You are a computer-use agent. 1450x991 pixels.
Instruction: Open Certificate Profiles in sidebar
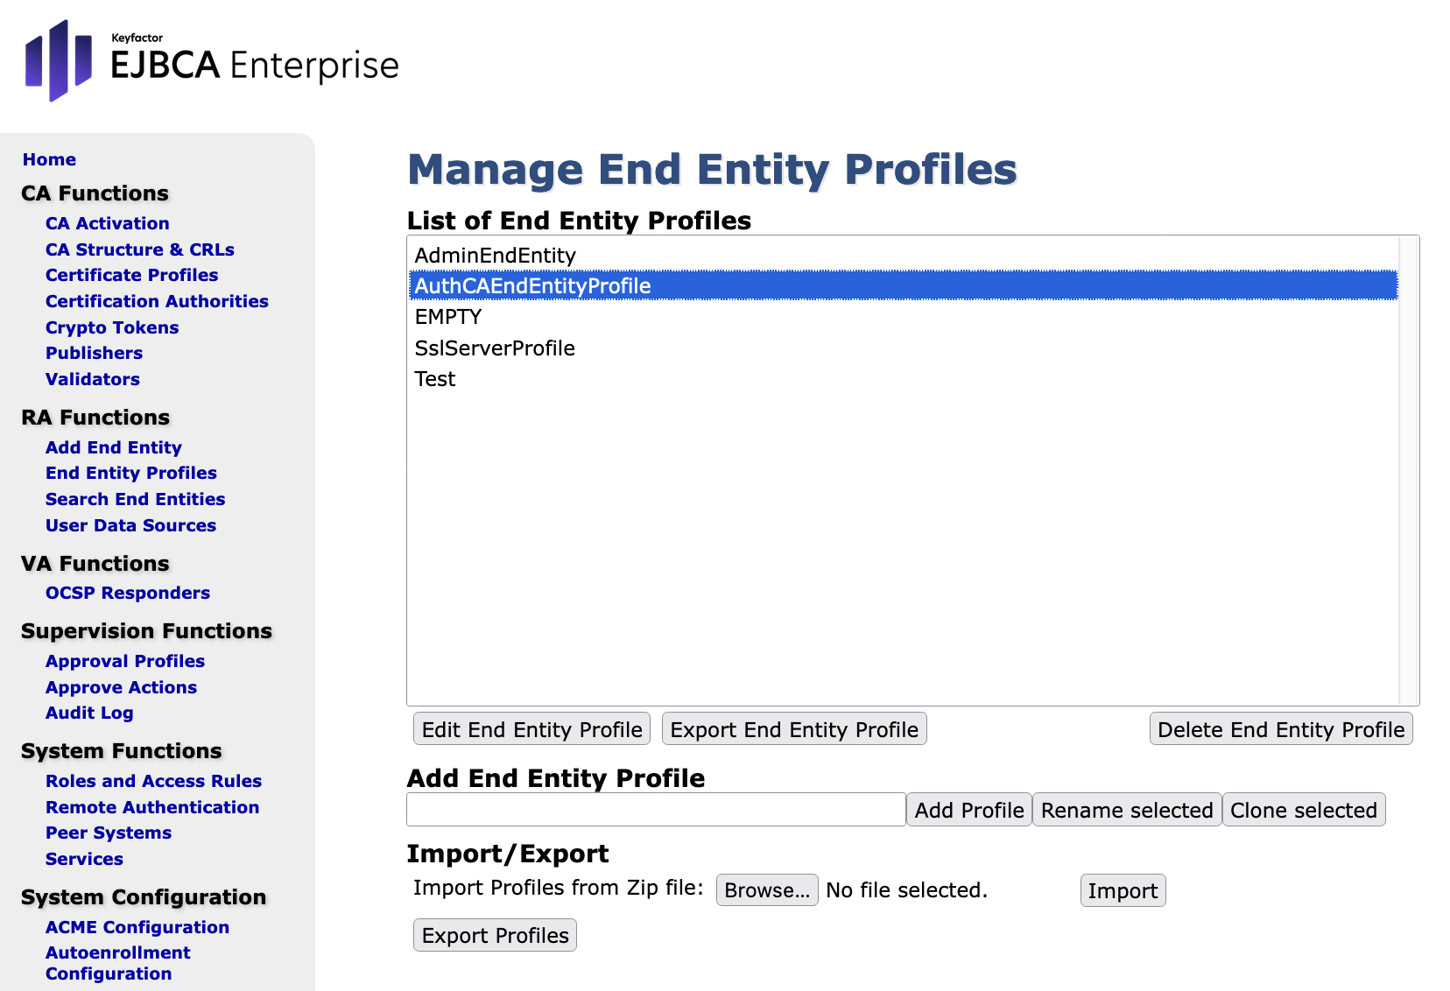point(131,275)
